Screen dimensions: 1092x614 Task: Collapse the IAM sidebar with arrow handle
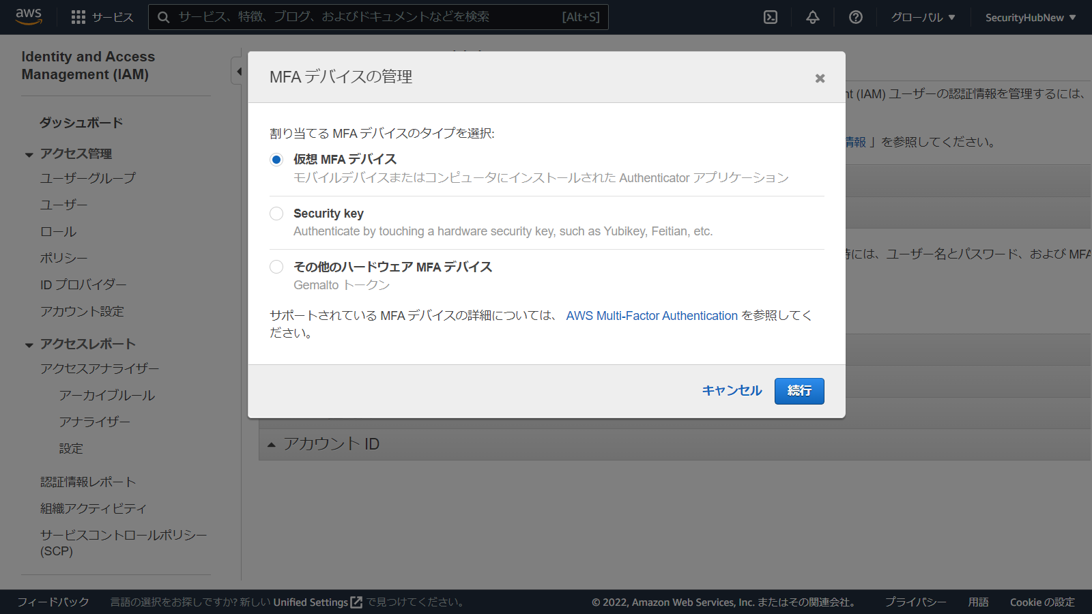point(238,71)
